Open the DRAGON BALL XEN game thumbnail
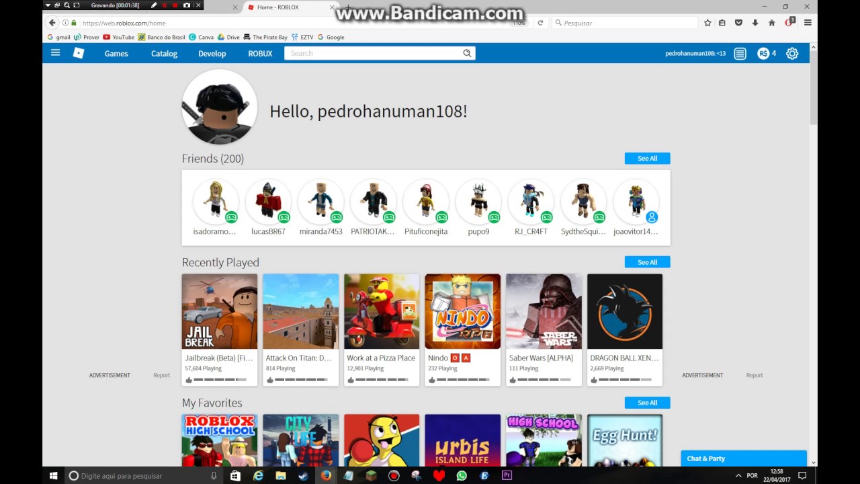Screen dimensions: 860x484 pyautogui.click(x=625, y=311)
